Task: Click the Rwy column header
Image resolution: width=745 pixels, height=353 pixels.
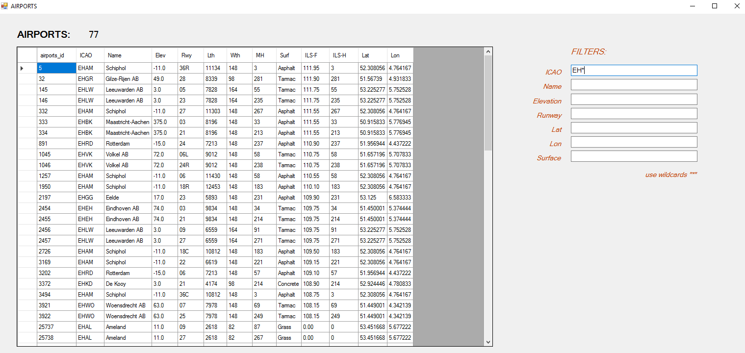Action: [191, 55]
